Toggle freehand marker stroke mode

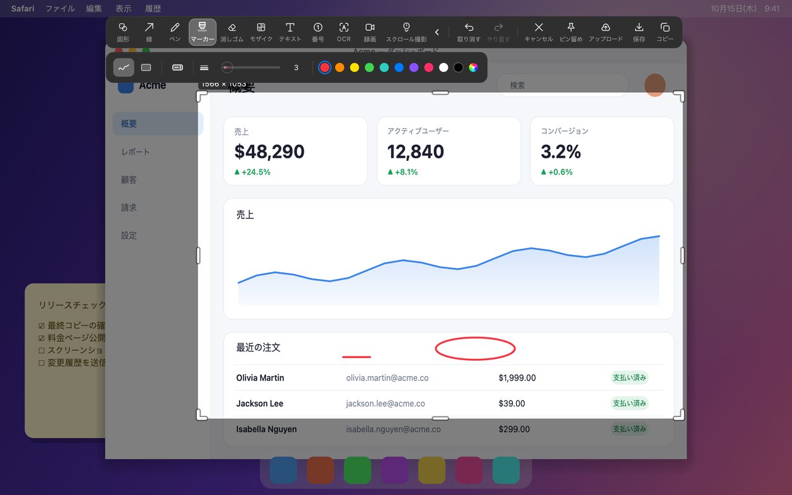click(124, 67)
